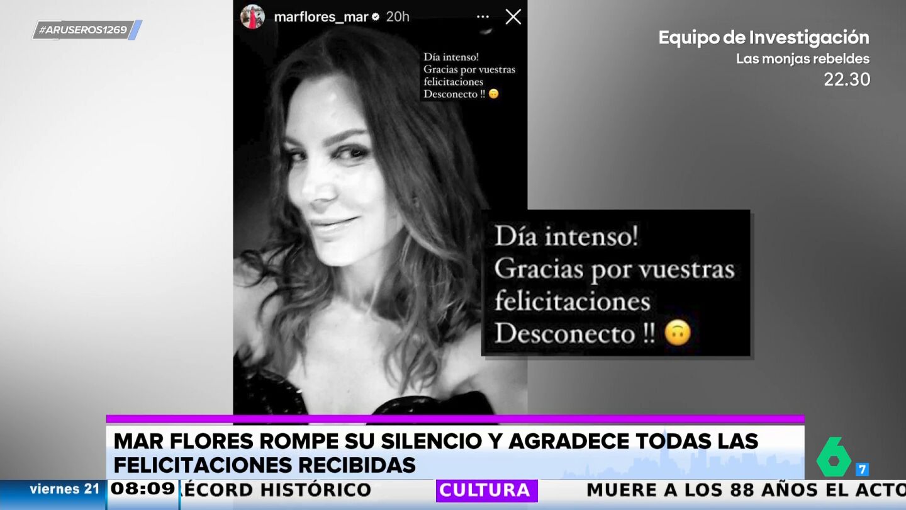The width and height of the screenshot is (906, 510).
Task: Click the blue 7 channel badge
Action: pyautogui.click(x=862, y=469)
